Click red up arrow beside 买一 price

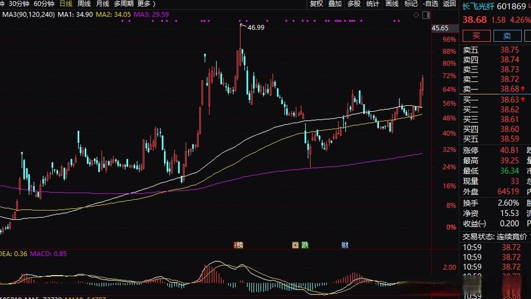523,99
